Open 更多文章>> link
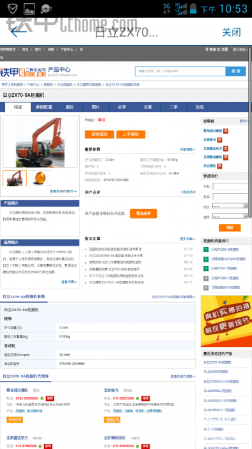Screen dimensions: 252x449 187,239
